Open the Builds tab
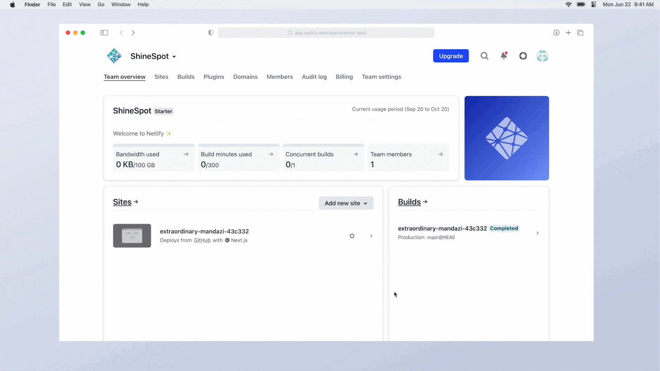This screenshot has height=371, width=660. pos(186,77)
